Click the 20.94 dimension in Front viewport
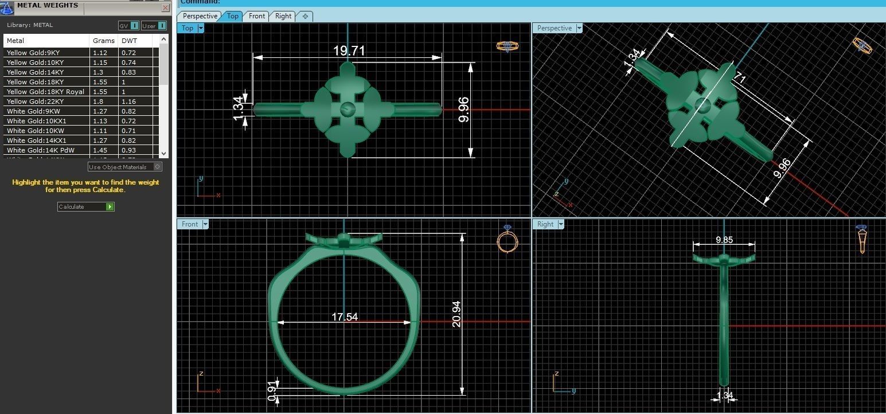 click(x=456, y=314)
